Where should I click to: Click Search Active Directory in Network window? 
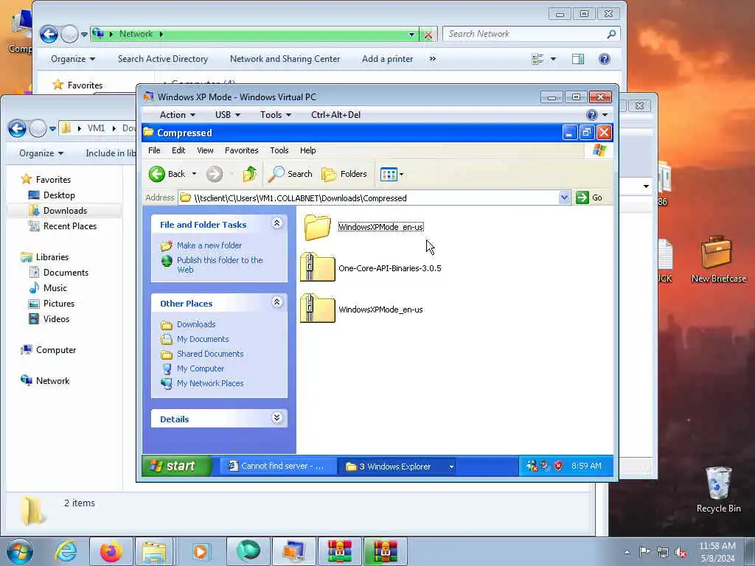163,59
